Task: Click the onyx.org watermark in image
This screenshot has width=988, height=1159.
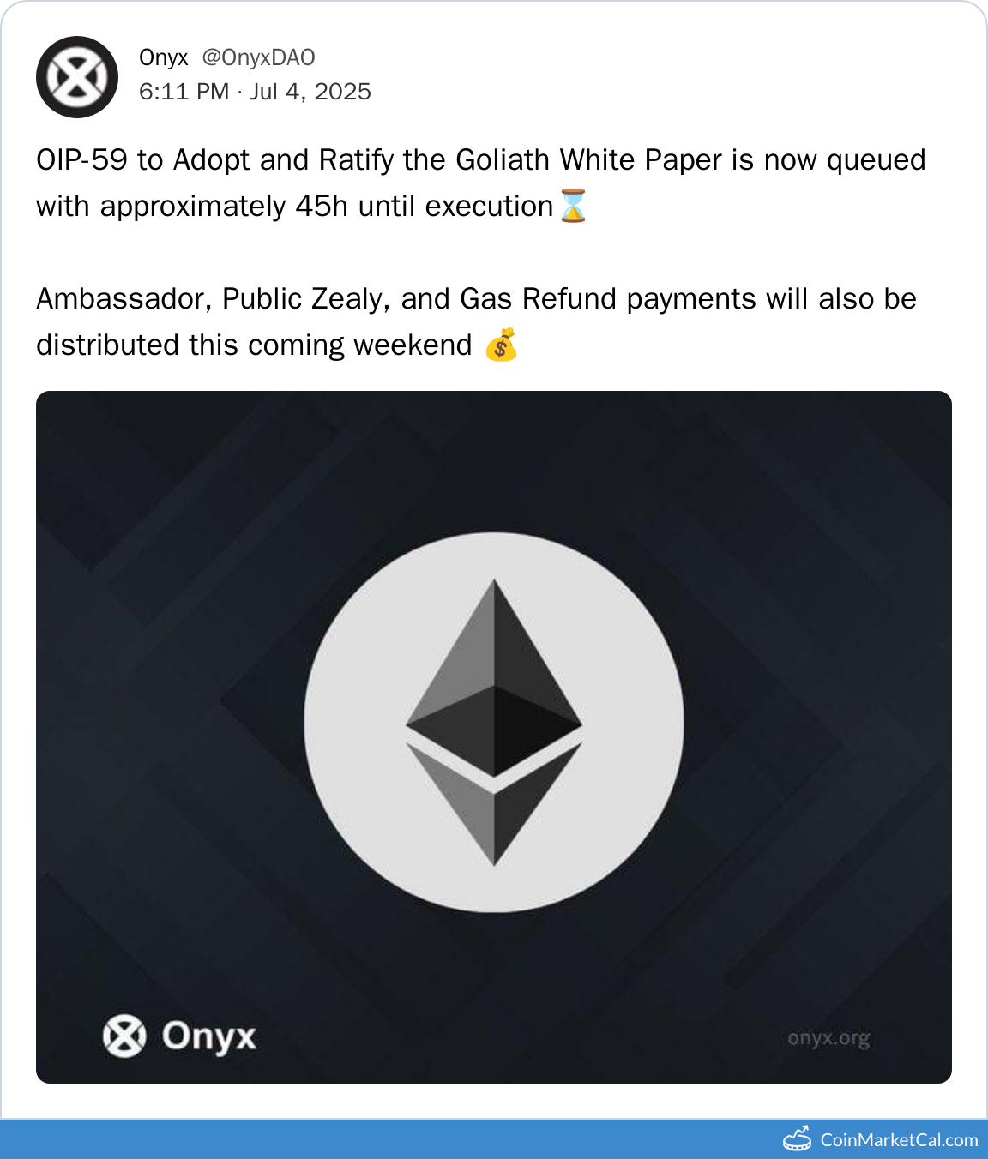Action: click(x=828, y=1038)
